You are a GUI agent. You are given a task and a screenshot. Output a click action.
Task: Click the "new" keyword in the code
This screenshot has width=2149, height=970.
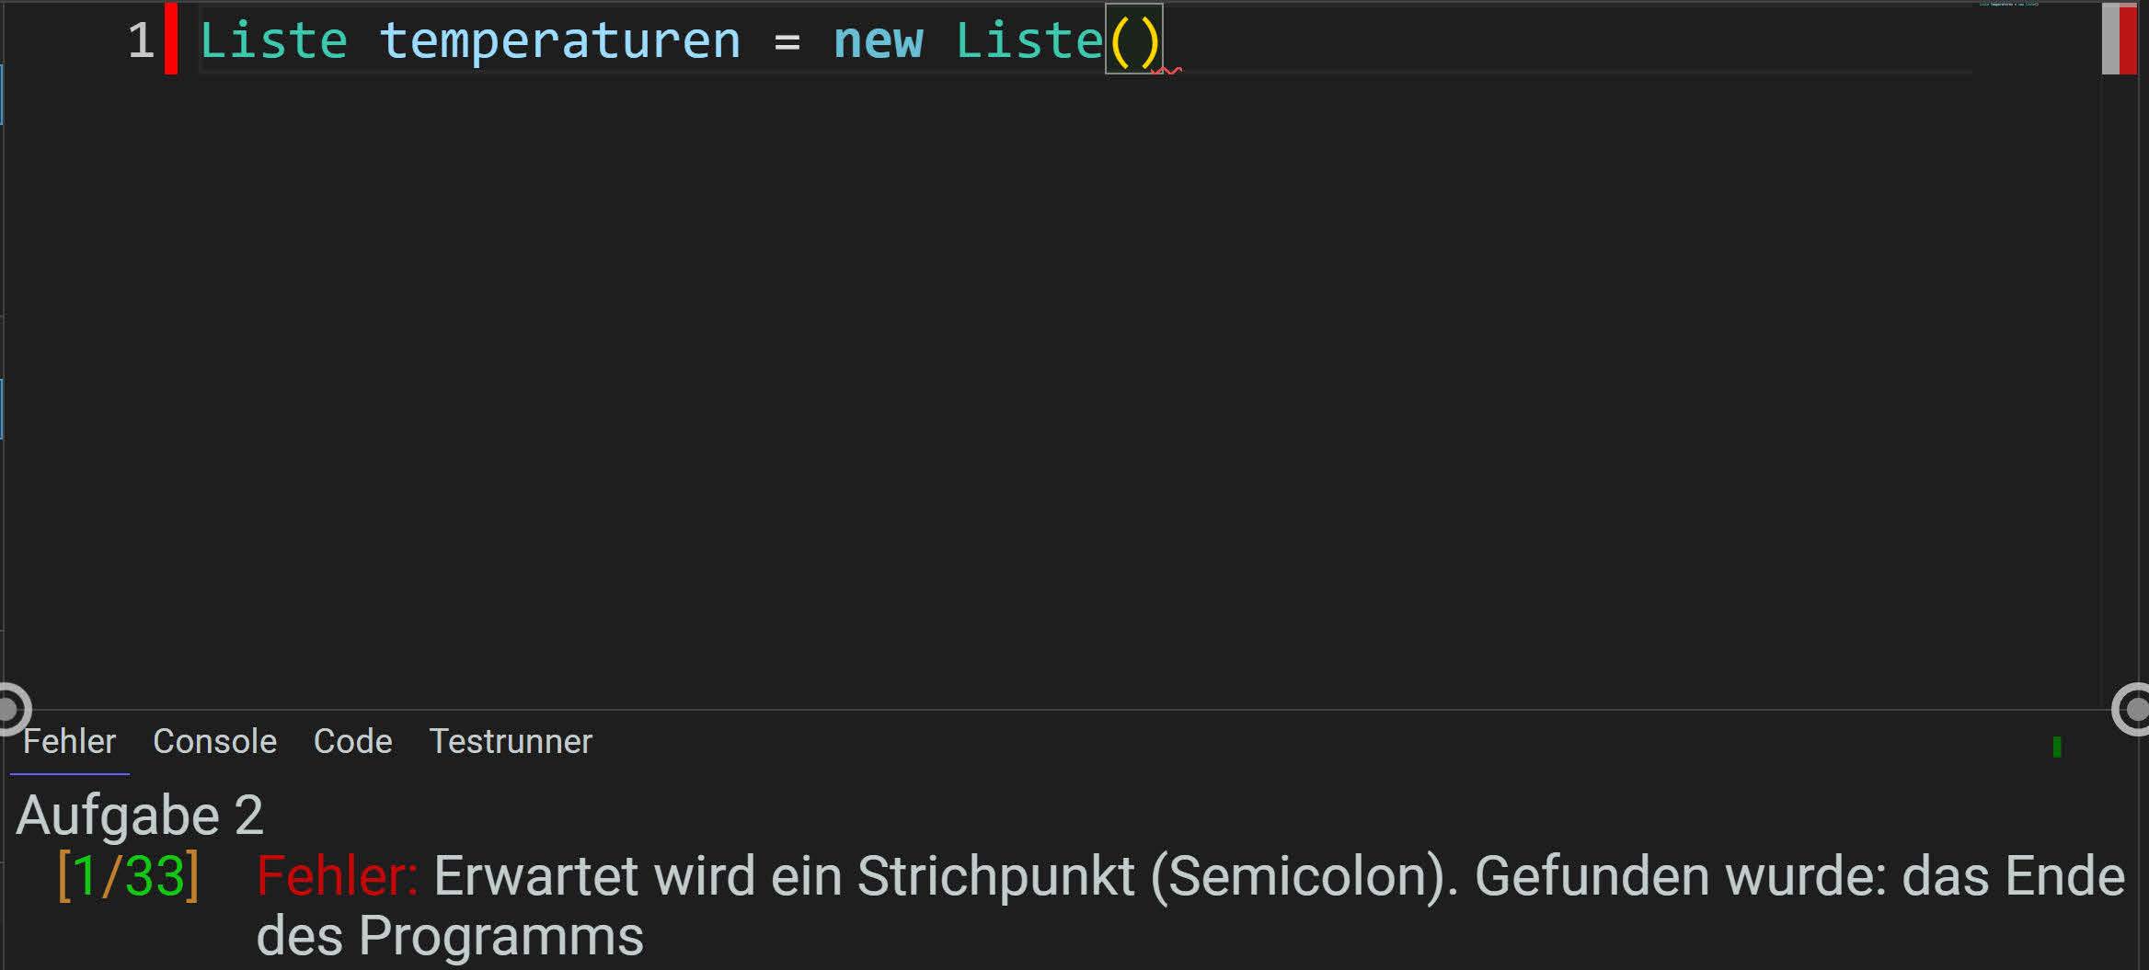(x=877, y=40)
